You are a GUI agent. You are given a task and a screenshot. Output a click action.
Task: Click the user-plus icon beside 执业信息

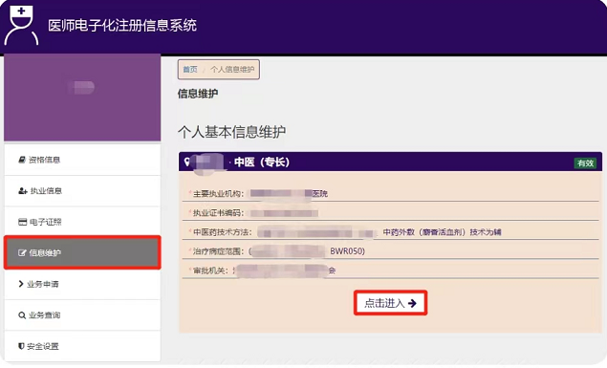point(23,191)
